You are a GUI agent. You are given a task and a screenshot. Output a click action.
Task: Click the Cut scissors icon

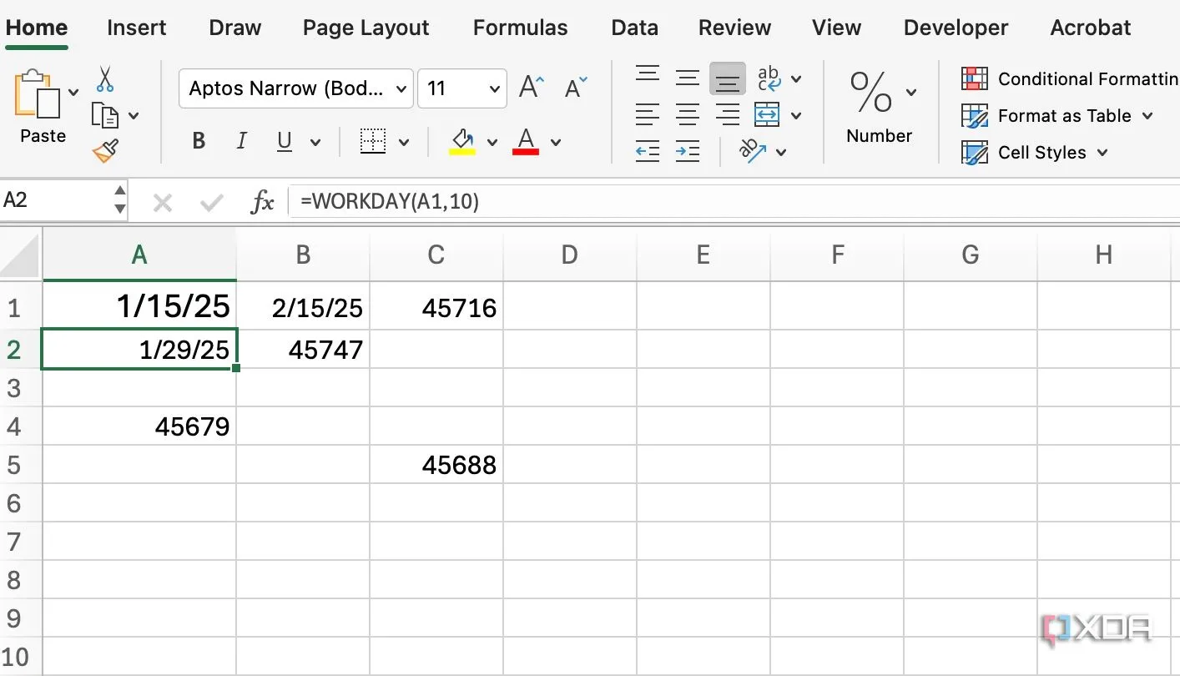pos(104,79)
